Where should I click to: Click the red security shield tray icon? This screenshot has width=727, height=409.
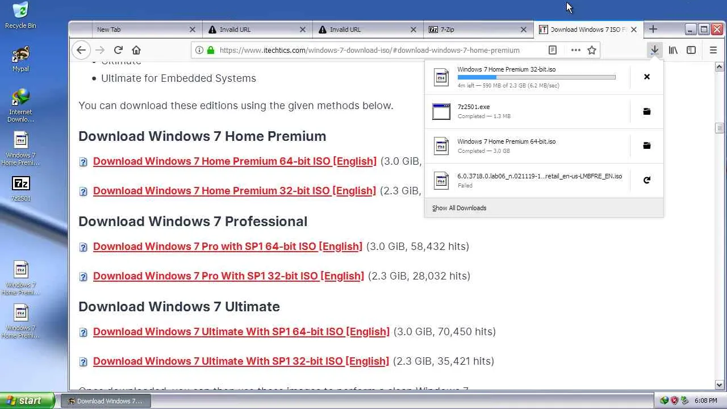pyautogui.click(x=674, y=400)
